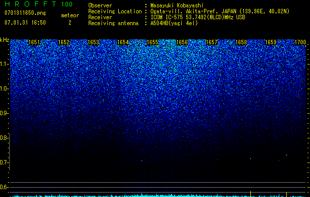Click the 1653 time tick label
This screenshot has height=197, width=310.
[x=93, y=42]
